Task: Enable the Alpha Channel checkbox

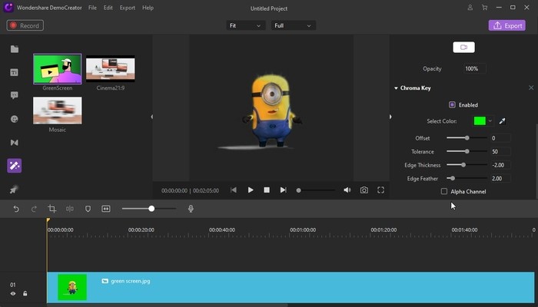Action: tap(444, 192)
